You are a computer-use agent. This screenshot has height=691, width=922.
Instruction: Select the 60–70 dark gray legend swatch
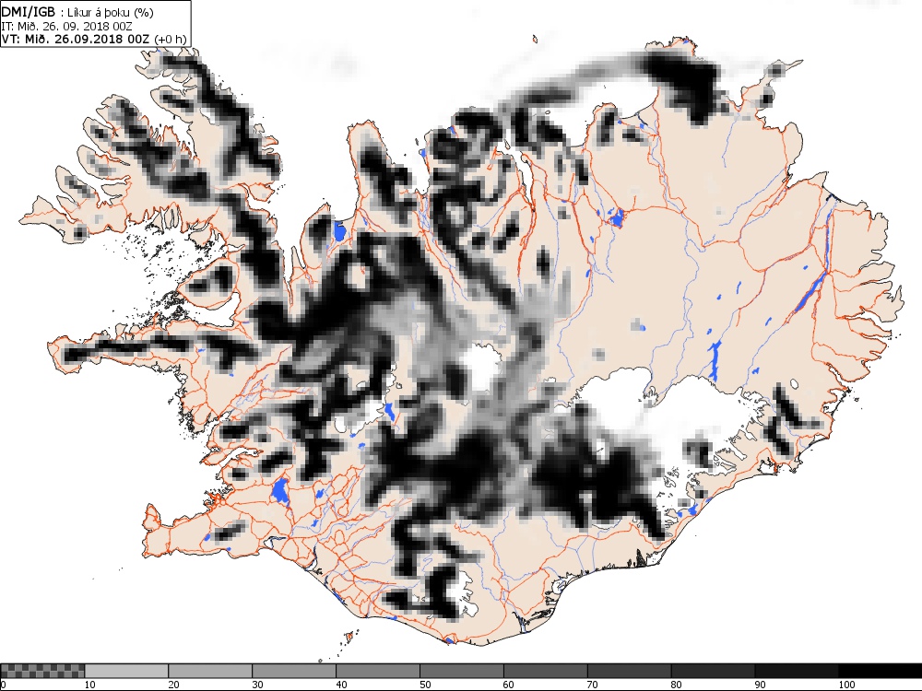click(545, 671)
